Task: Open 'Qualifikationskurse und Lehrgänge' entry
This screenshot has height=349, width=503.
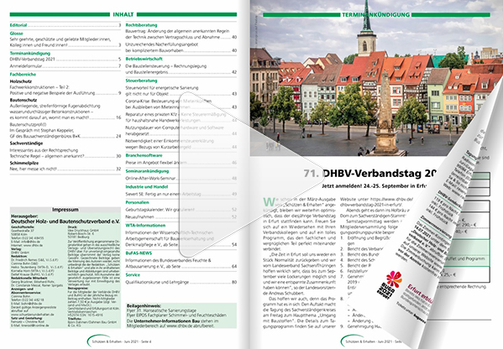Action: click(x=181, y=283)
